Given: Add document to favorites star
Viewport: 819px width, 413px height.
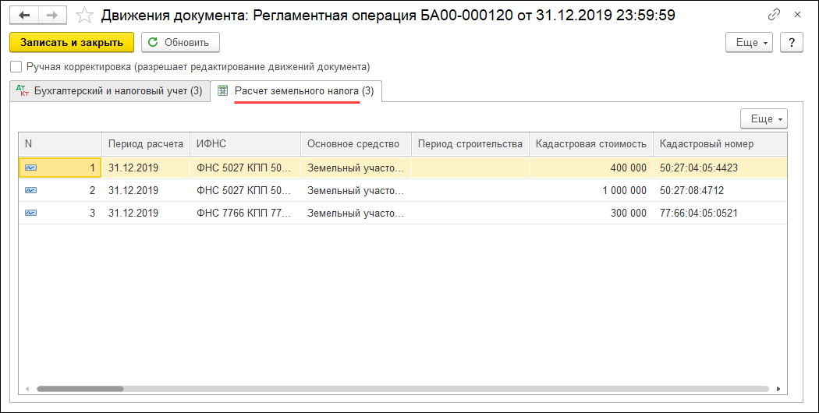Looking at the screenshot, I should [x=85, y=15].
